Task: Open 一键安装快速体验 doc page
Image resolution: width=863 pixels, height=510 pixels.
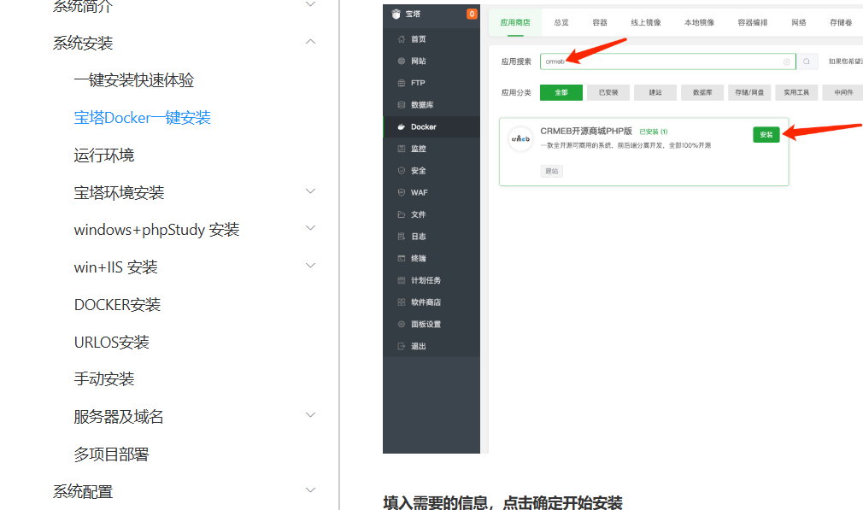Action: pos(134,80)
